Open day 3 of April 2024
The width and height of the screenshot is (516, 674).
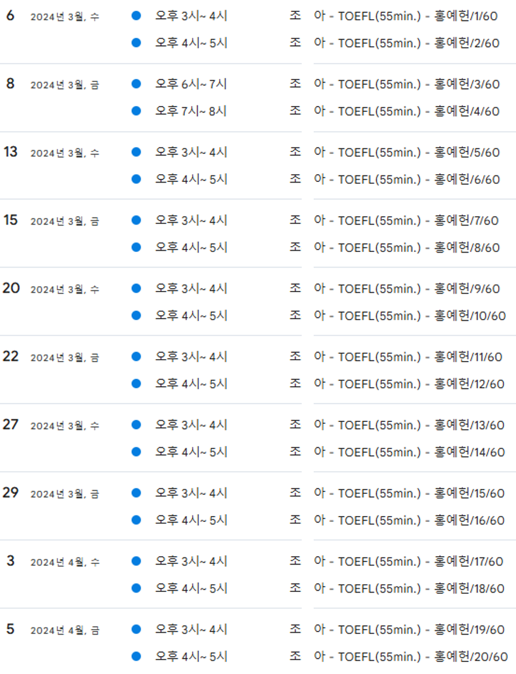10,561
